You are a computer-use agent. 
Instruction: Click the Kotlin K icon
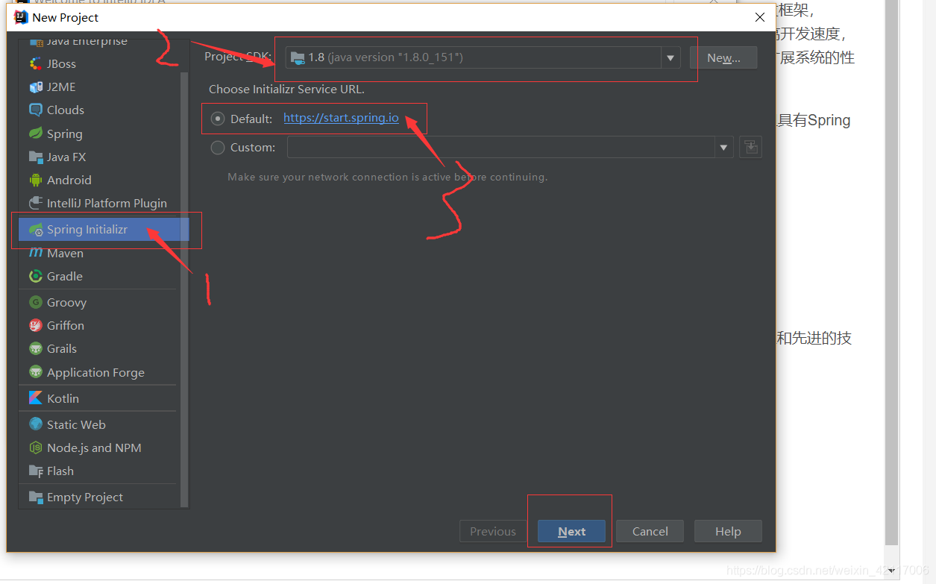point(36,398)
